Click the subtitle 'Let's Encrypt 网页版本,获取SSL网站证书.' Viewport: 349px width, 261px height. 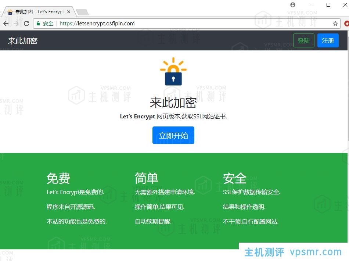173,116
